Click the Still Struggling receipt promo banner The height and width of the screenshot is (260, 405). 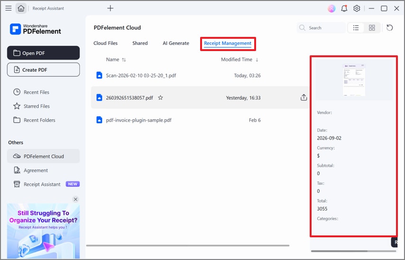point(44,231)
